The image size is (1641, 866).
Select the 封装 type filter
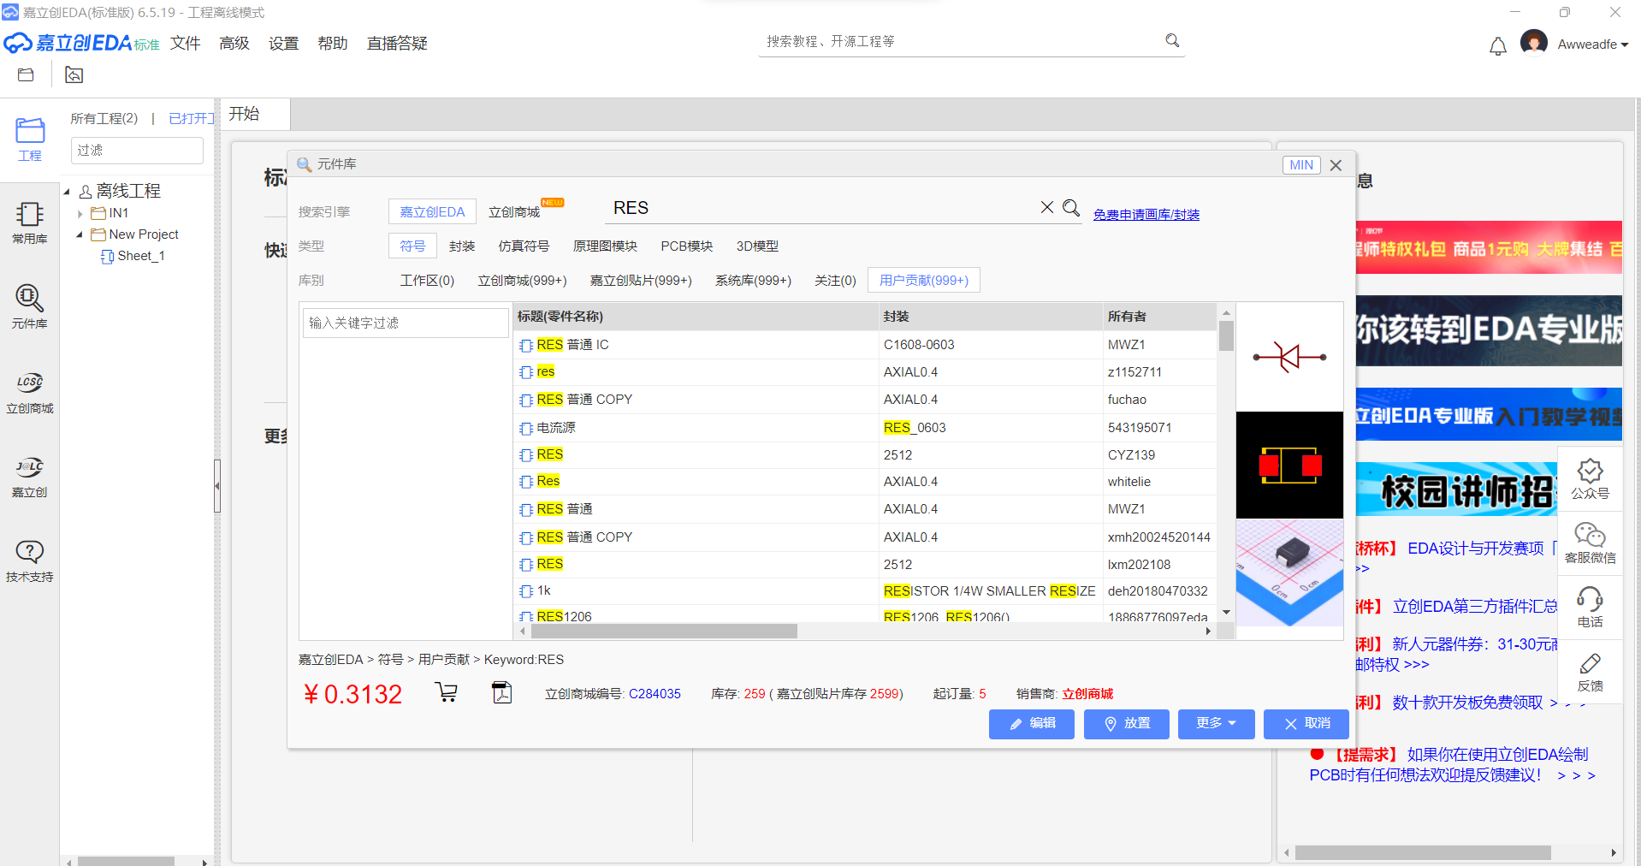click(x=462, y=246)
